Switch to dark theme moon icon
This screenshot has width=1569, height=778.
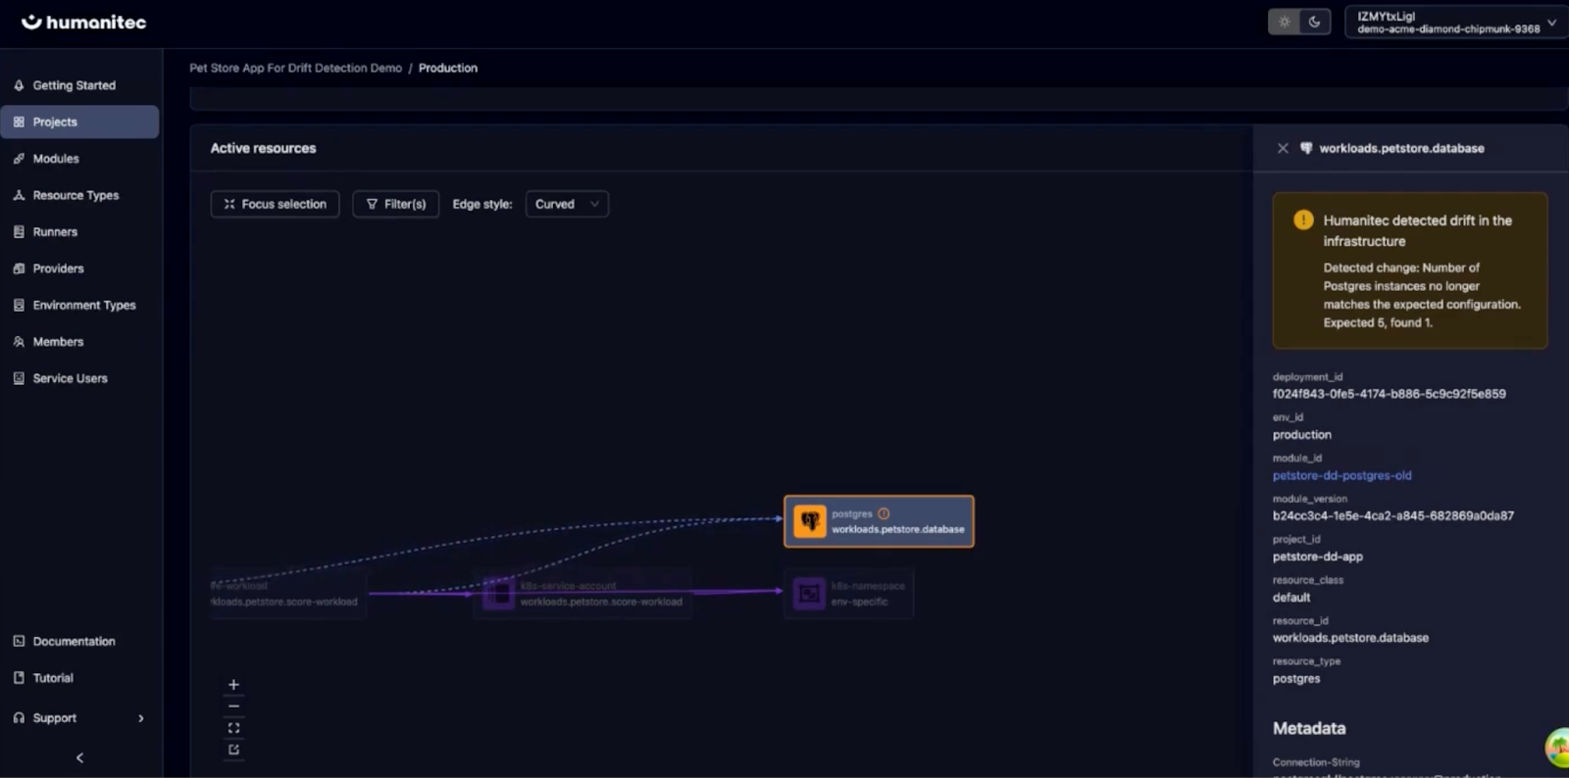click(x=1314, y=22)
